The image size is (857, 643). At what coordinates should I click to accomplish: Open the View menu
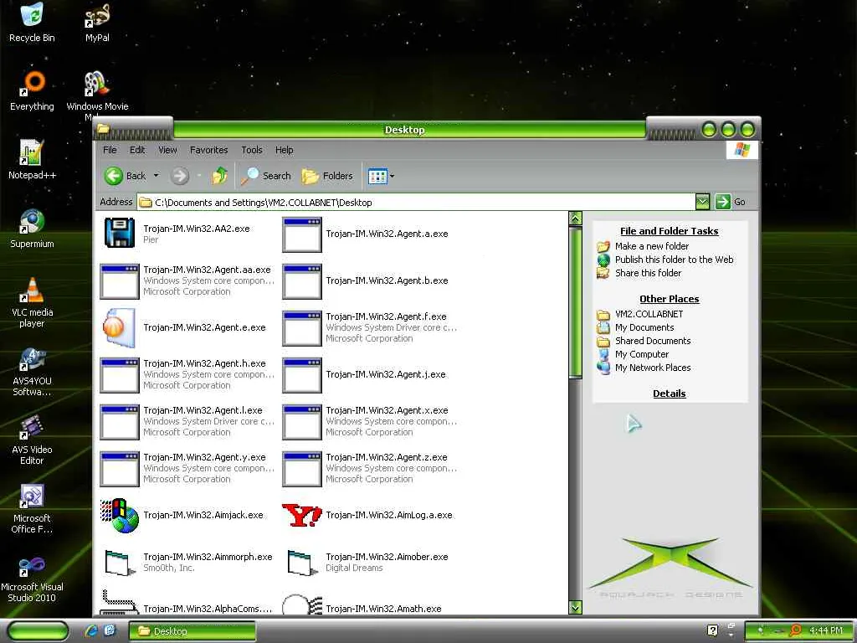[x=167, y=150]
